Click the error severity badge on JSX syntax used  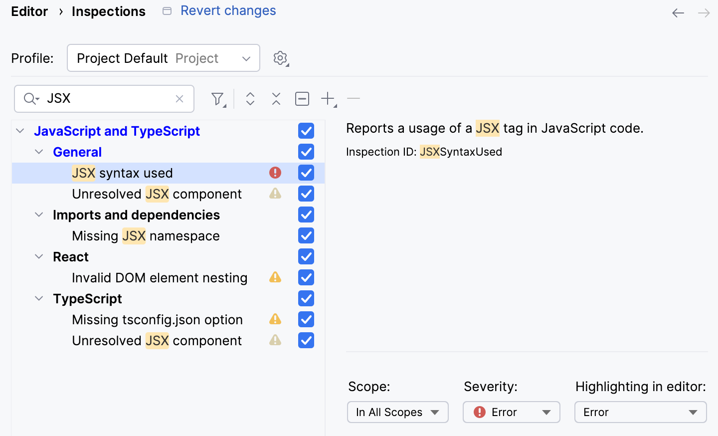(275, 172)
